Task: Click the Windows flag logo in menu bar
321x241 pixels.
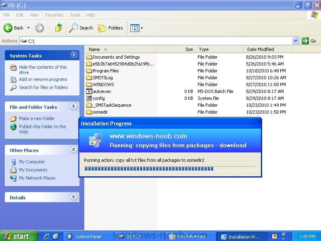Action: coord(315,15)
